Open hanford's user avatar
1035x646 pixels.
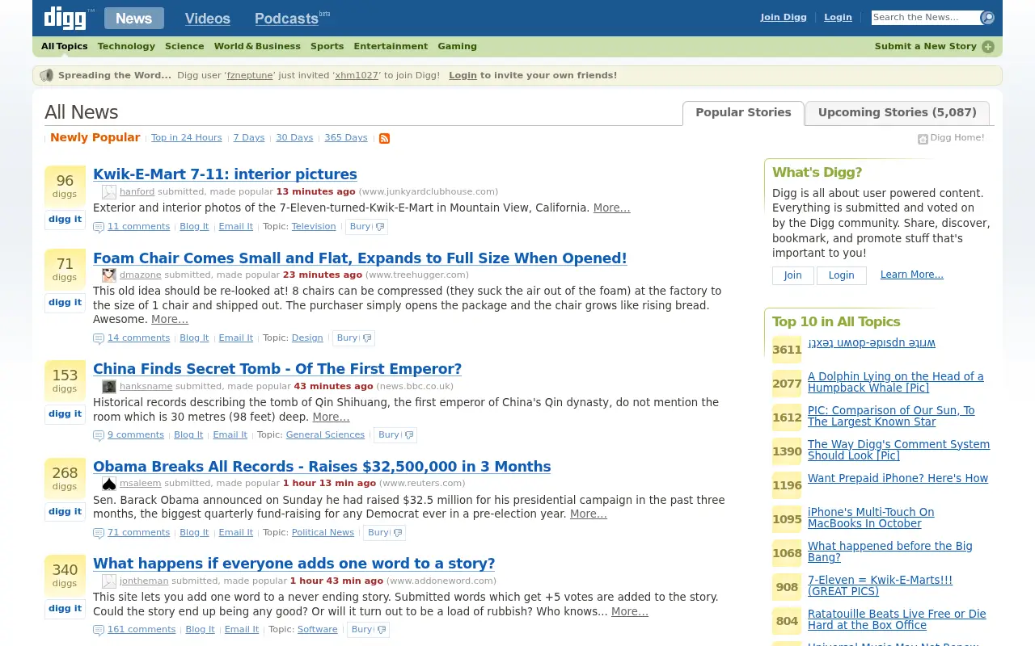coord(108,192)
